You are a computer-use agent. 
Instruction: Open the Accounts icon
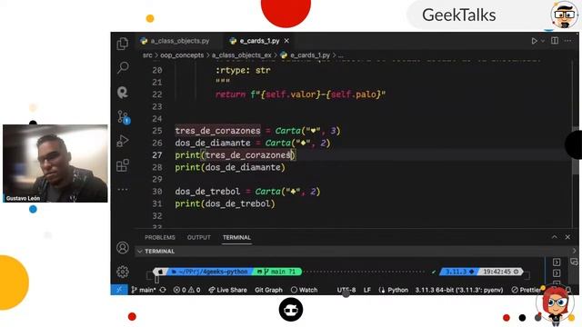[x=123, y=248]
